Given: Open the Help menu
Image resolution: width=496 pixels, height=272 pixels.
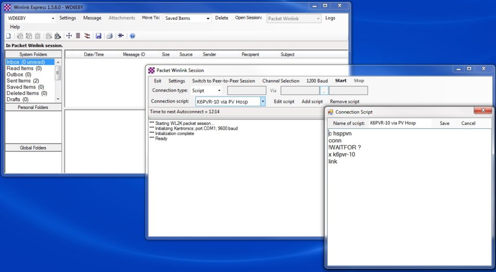Looking at the screenshot, I should coord(15,27).
